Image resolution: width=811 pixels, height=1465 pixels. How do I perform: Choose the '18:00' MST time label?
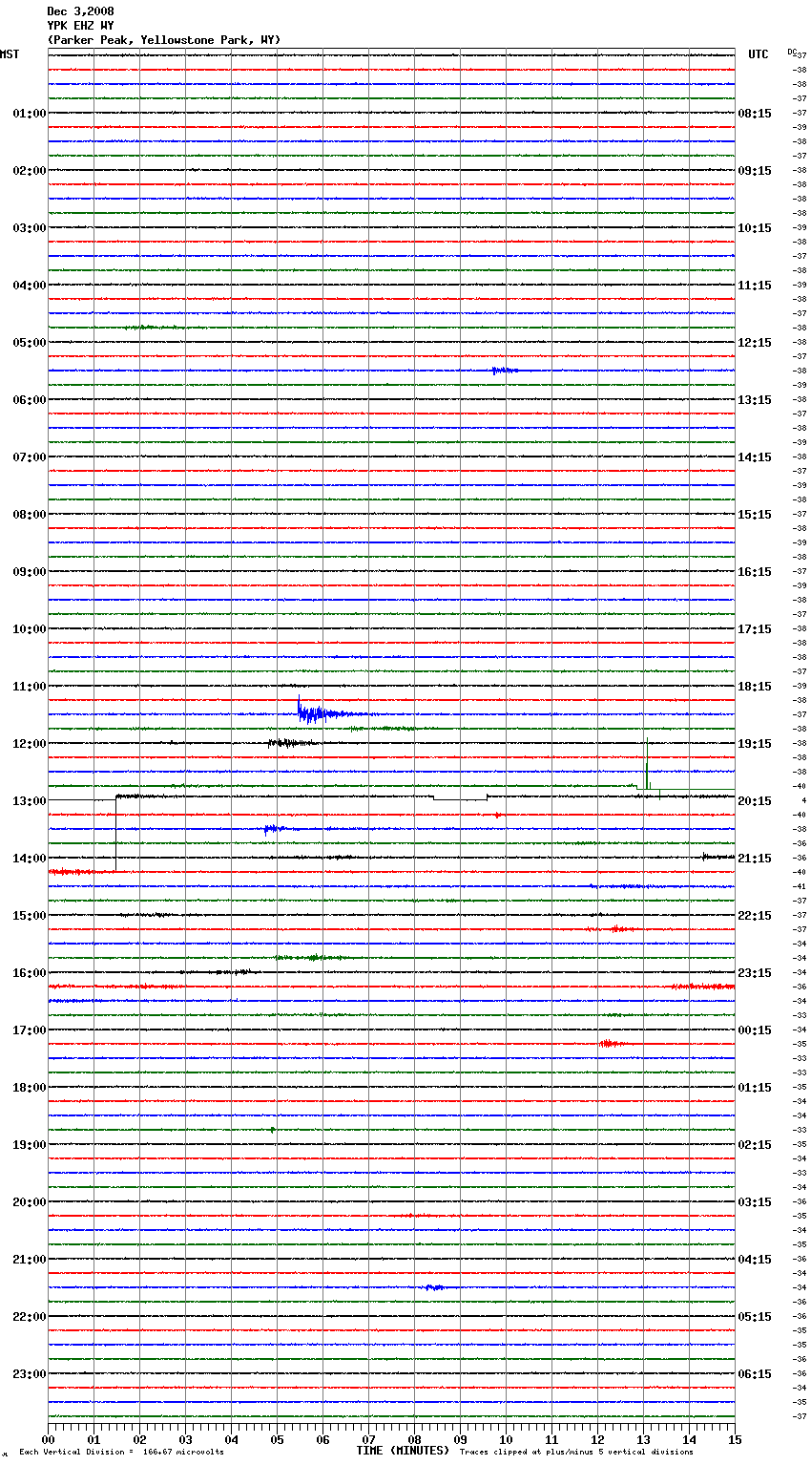[29, 1088]
